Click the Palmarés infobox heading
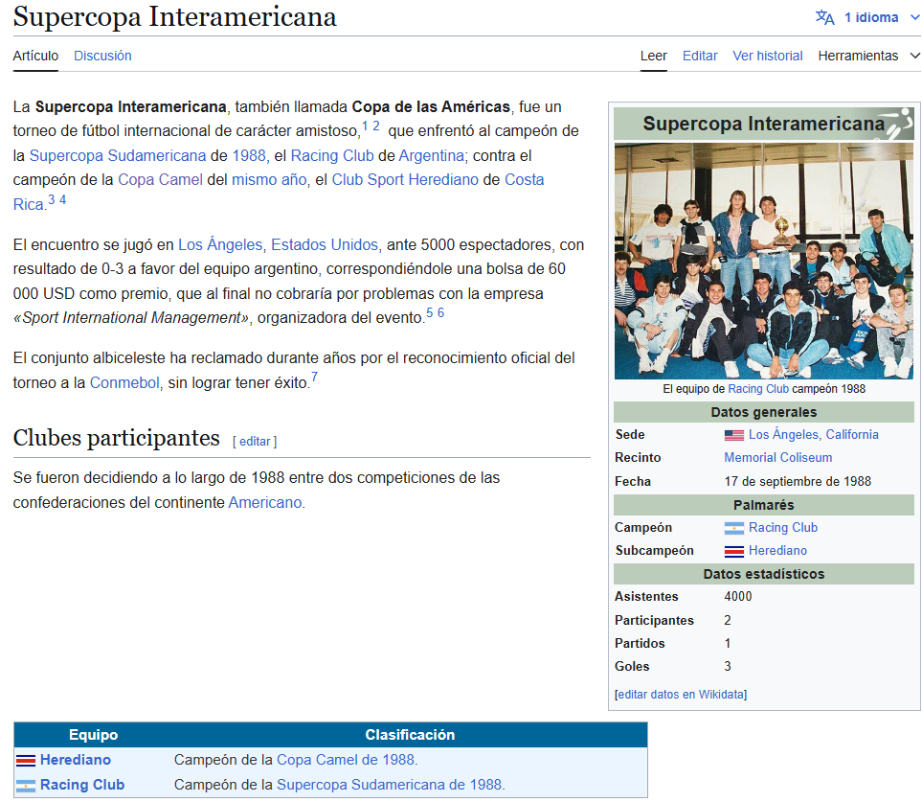922x802 pixels. click(764, 506)
